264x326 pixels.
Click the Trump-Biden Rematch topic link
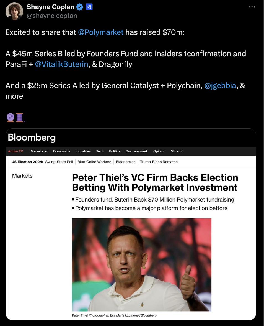[x=159, y=162]
